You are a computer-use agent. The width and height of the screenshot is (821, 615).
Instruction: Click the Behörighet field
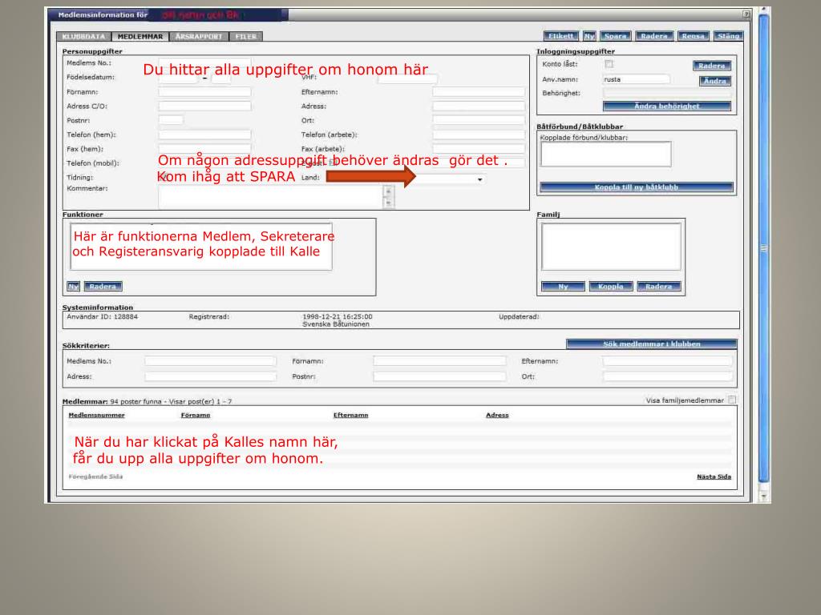point(666,93)
